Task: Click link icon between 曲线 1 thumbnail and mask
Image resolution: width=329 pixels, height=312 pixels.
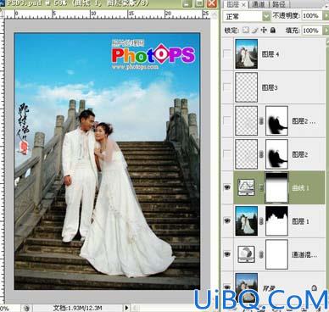Action: point(261,187)
